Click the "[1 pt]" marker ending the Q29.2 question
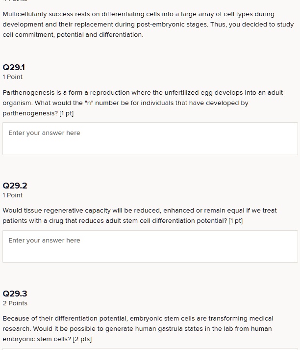 [x=236, y=221]
